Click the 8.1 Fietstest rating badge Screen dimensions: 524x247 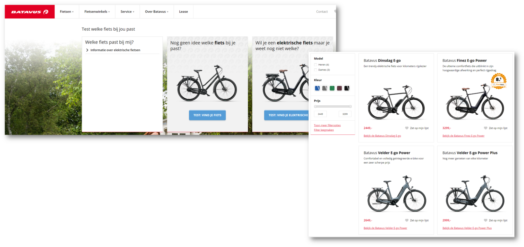click(x=498, y=82)
